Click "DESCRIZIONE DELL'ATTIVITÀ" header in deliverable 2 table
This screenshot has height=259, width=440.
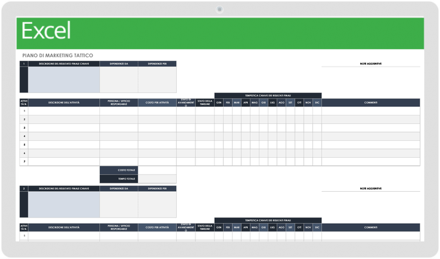tap(63, 228)
